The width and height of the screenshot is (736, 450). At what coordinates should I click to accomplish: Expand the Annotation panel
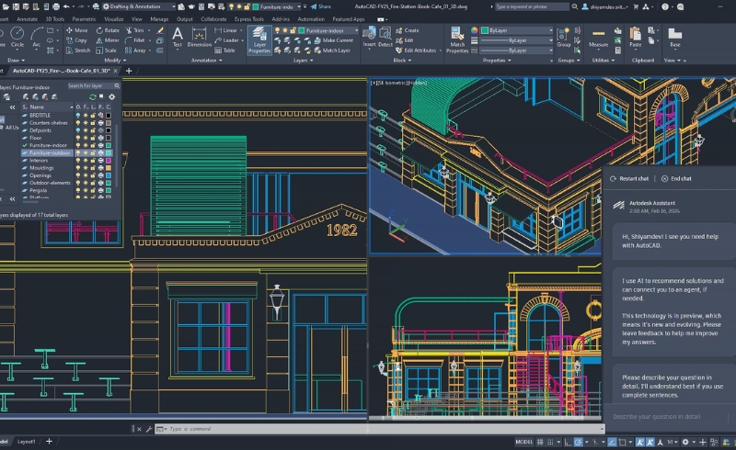point(206,61)
